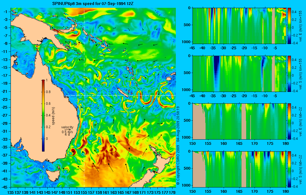This screenshot has width=306, height=195.
Task: Click the colorbar next to the top section panel
Action: tap(289, 26)
